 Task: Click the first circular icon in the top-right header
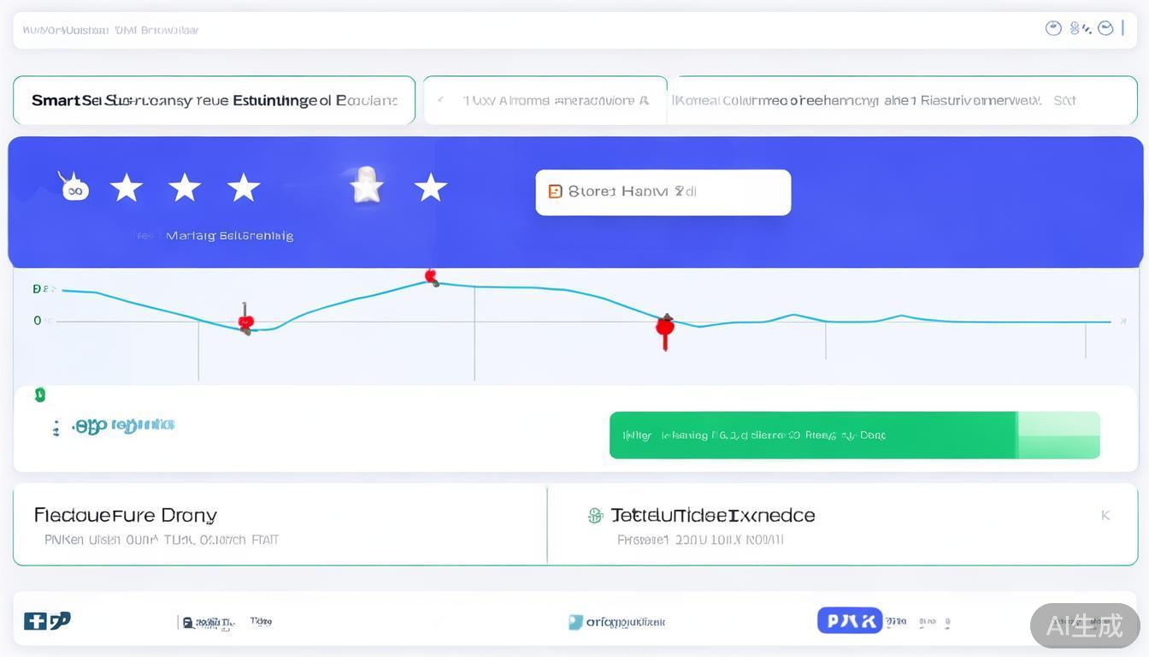pos(1053,28)
